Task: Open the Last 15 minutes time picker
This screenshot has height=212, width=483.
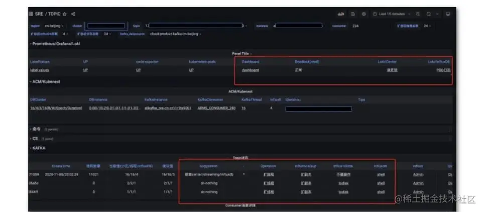Action: click(x=392, y=14)
